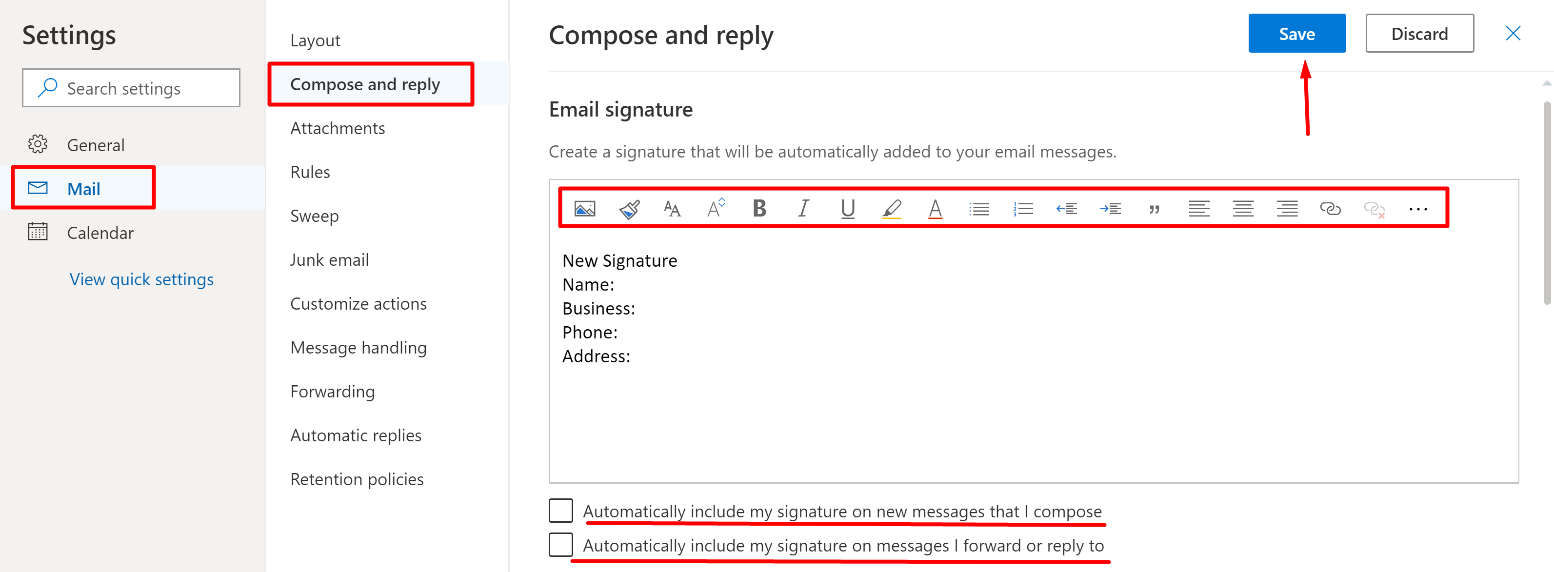Select the Format painter icon
This screenshot has width=1554, height=572.
[629, 206]
